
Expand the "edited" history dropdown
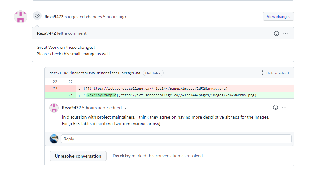point(125,108)
